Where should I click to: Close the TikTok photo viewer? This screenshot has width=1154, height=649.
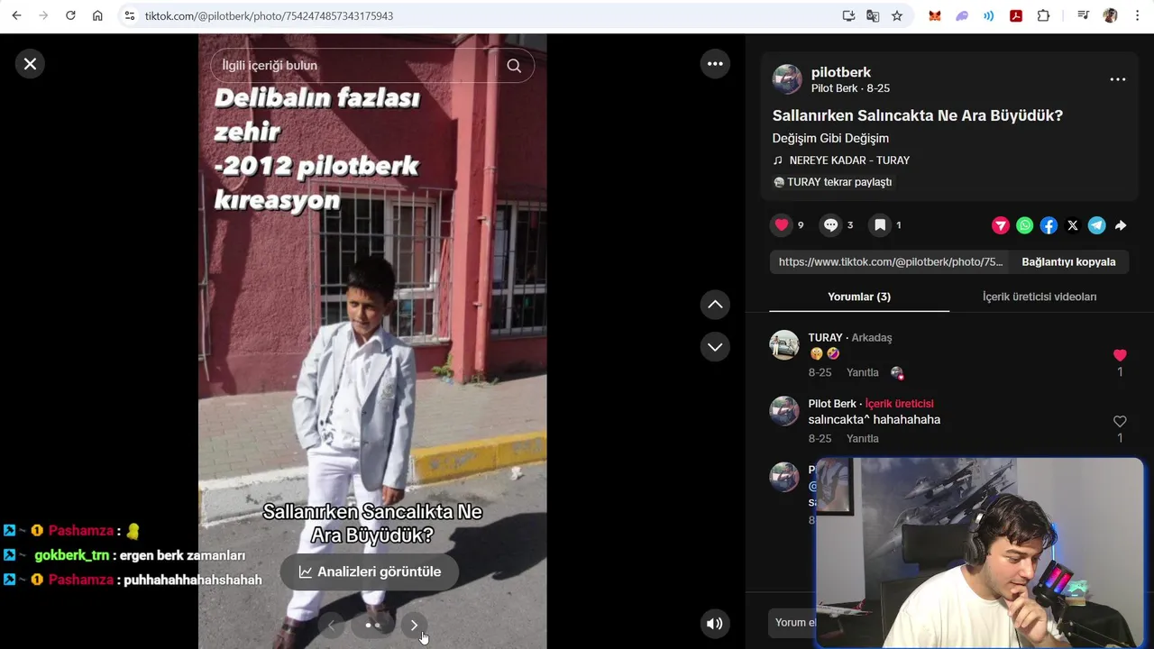point(30,64)
